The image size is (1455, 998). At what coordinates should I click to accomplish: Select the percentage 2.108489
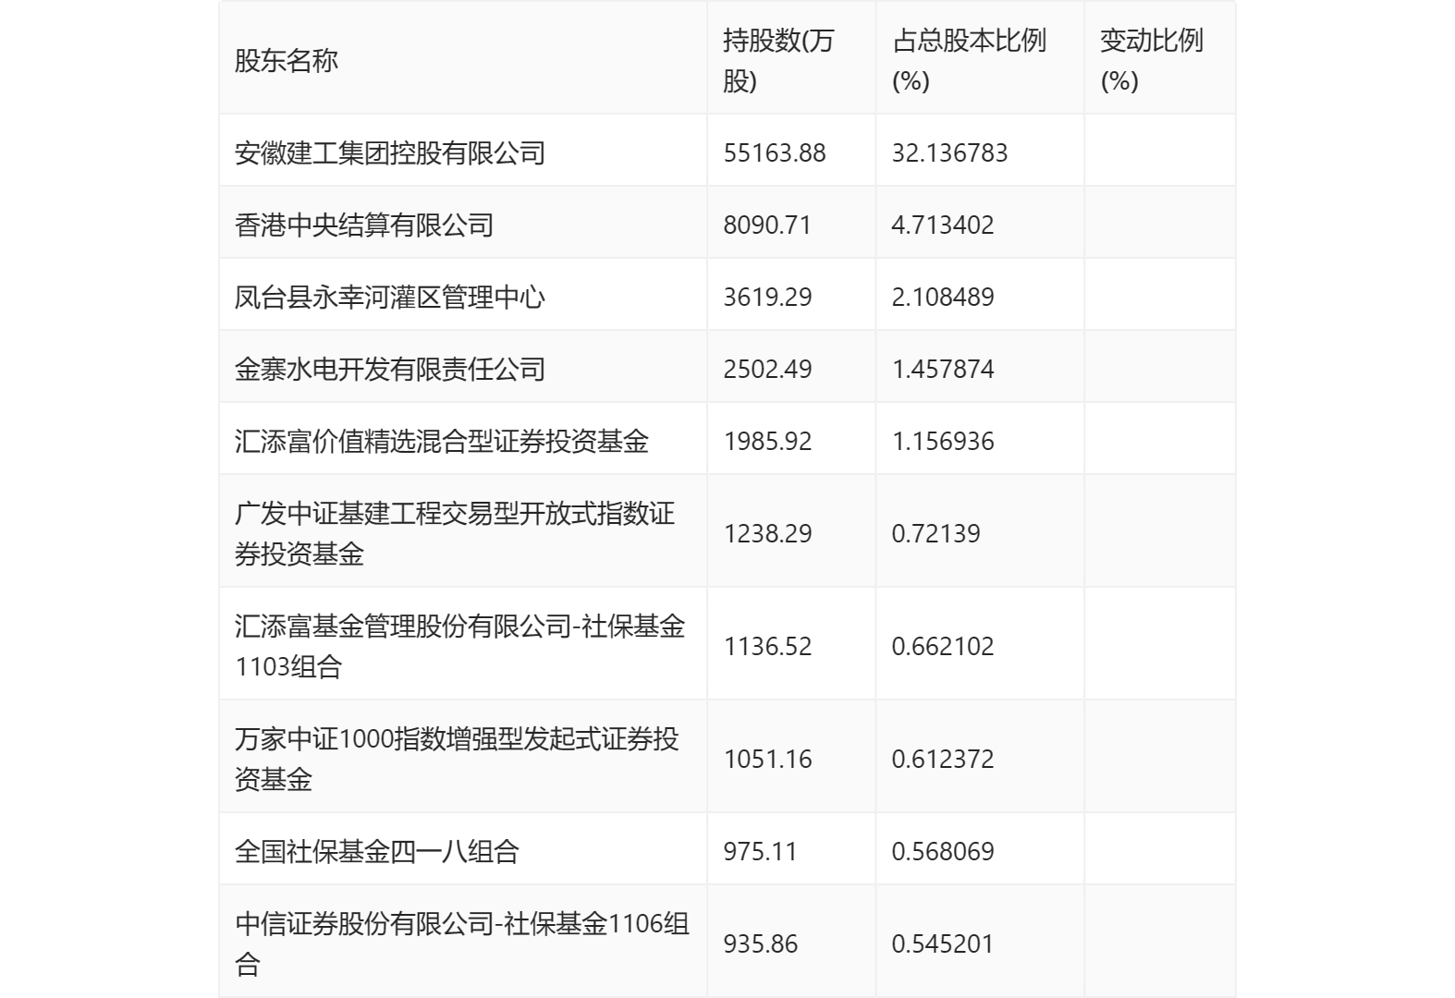coord(943,297)
